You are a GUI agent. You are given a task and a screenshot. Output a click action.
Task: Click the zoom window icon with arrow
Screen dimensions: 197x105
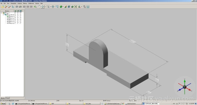click(x=57, y=7)
